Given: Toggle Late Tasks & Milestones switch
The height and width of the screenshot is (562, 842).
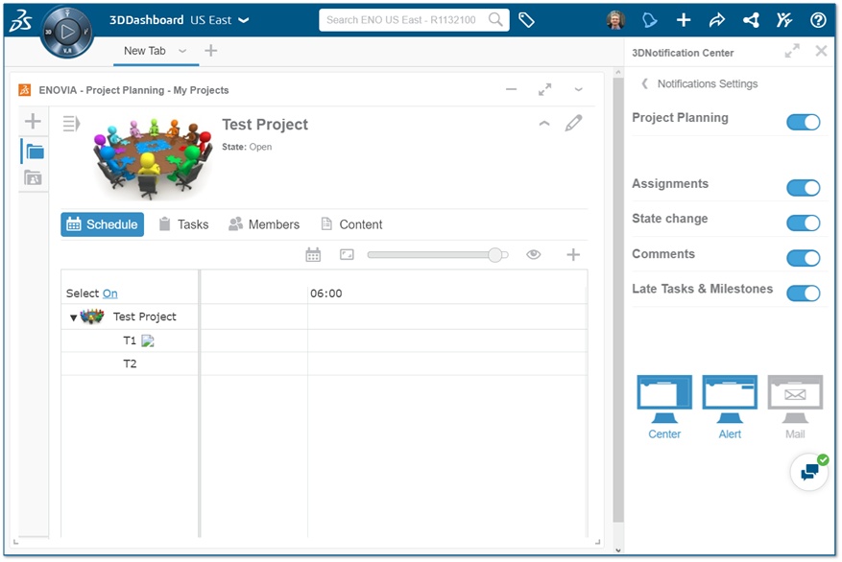Looking at the screenshot, I should click(x=804, y=293).
